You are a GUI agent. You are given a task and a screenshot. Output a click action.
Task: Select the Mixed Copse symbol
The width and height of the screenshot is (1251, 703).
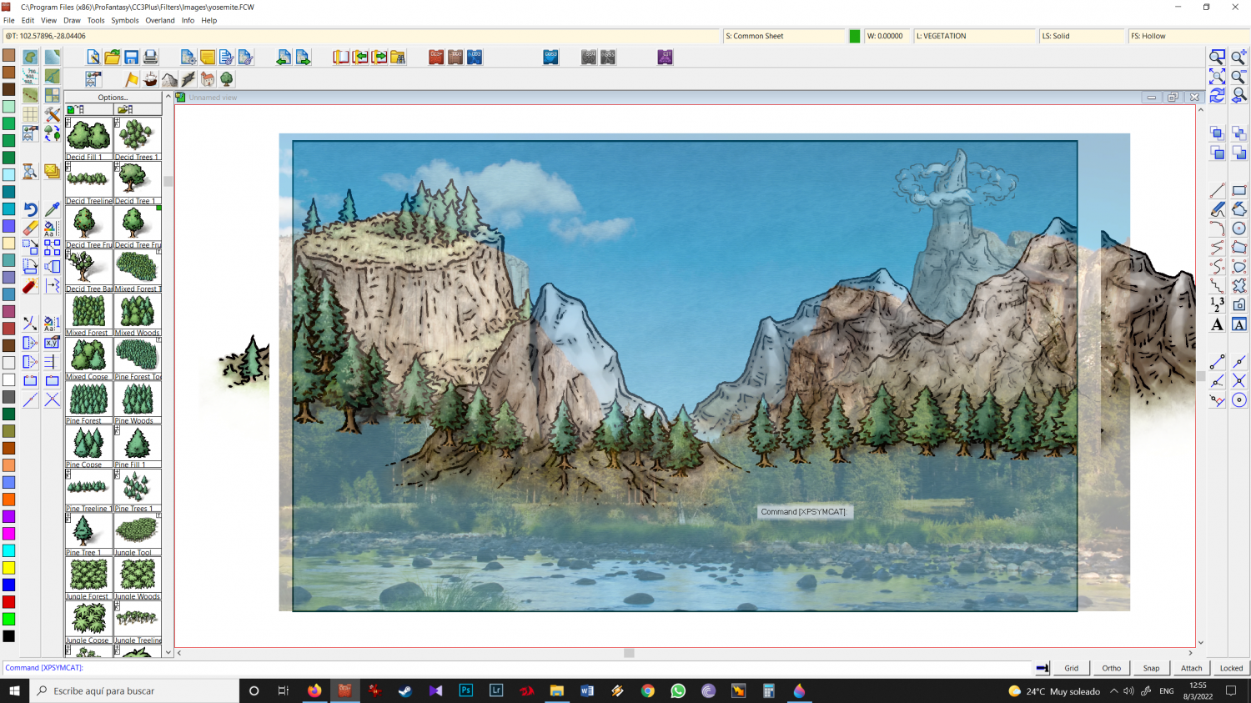point(88,359)
